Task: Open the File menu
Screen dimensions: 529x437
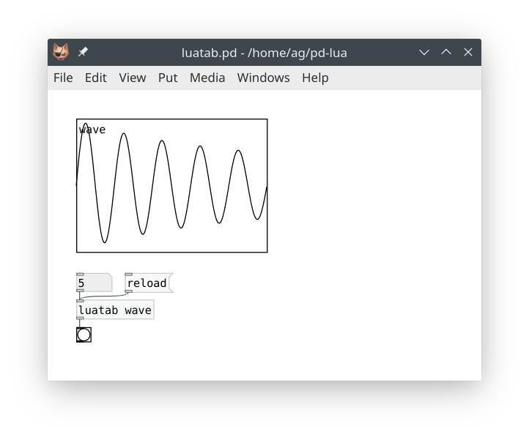Action: click(63, 78)
